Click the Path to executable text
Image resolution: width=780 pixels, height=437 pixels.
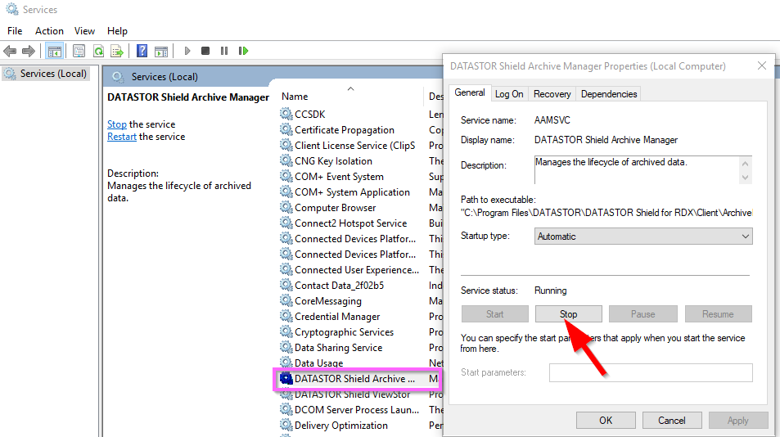[606, 213]
